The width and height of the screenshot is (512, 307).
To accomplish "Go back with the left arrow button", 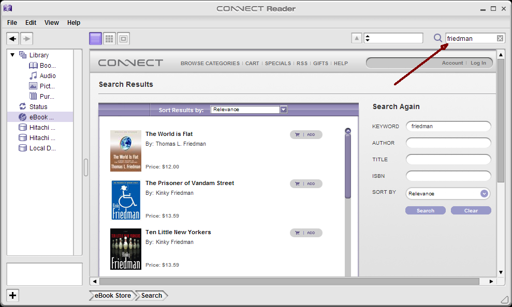I will pos(13,39).
